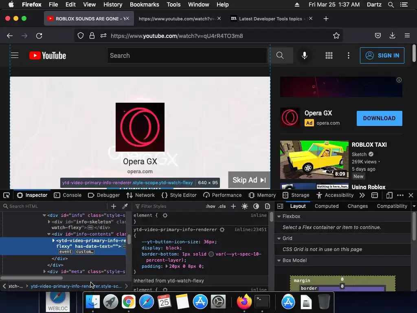
Task: Close the Developer Tools panel
Action: (x=411, y=195)
